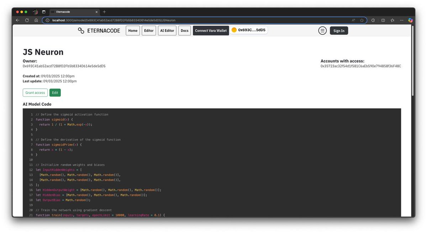Click the green Edit button
Viewport: 427px width, 233px height.
55,93
